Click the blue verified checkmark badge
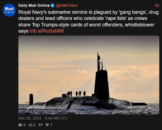This screenshot has height=130, width=162. [x=52, y=5]
